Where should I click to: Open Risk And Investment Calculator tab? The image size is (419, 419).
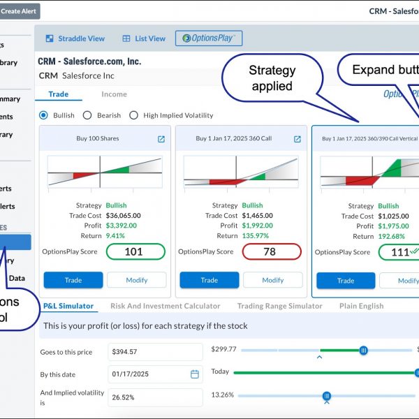[166, 306]
